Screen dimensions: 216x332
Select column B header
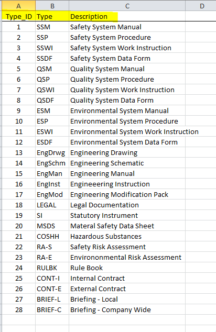click(x=52, y=6)
